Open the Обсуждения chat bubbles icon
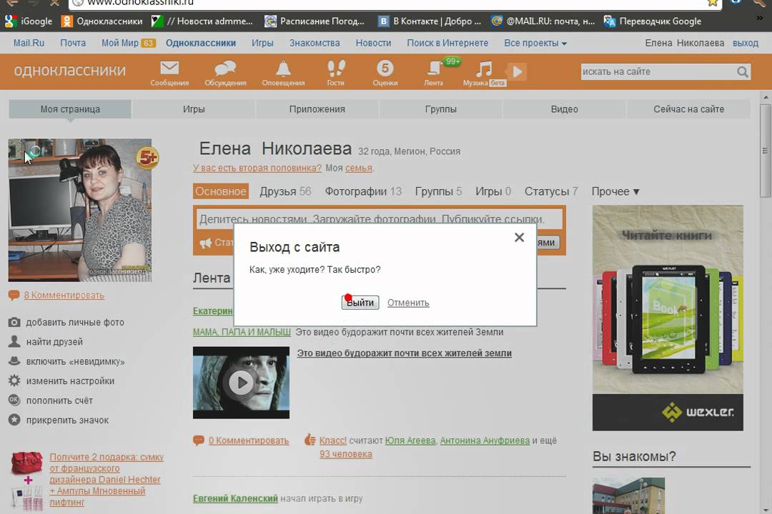Image resolution: width=772 pixels, height=514 pixels. point(225,69)
